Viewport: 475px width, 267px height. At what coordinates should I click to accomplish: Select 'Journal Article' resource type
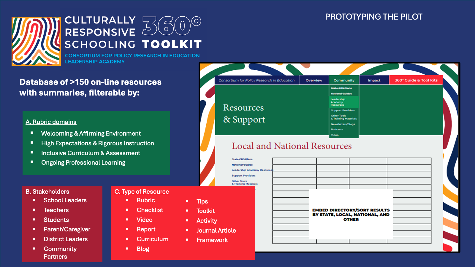point(216,231)
